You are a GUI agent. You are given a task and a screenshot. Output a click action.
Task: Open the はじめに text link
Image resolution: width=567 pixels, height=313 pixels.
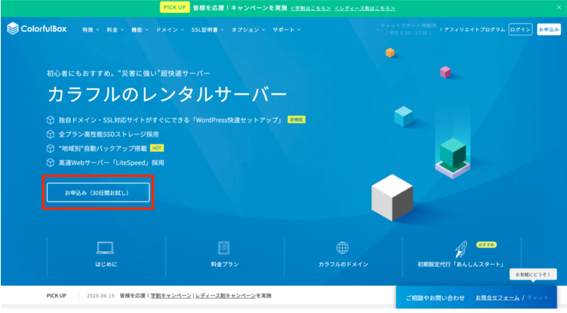click(106, 264)
